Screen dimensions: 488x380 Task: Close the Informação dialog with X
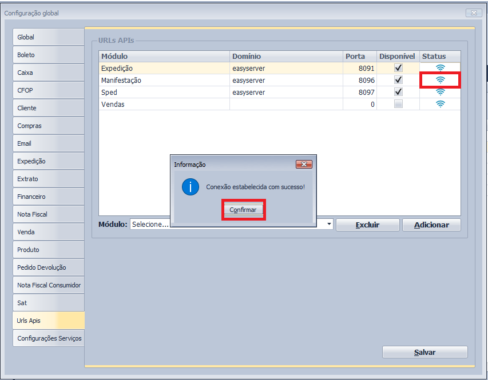tap(303, 165)
